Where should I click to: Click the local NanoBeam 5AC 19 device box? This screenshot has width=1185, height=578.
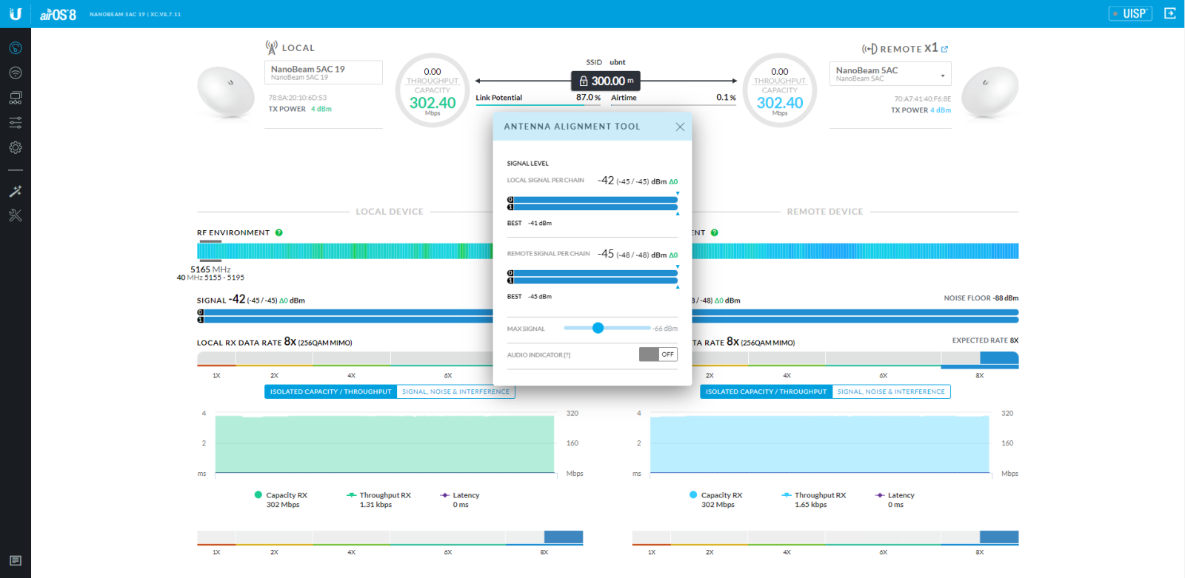pos(323,73)
